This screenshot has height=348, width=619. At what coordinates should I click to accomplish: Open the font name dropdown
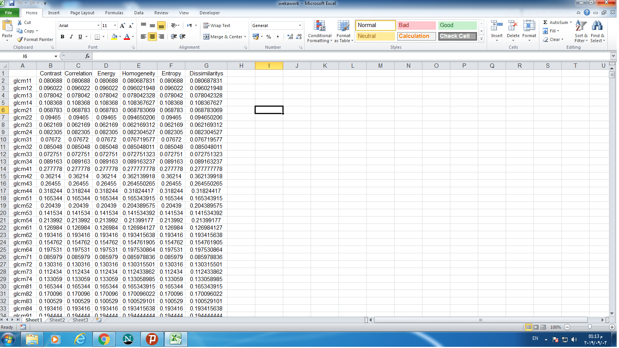pos(98,26)
